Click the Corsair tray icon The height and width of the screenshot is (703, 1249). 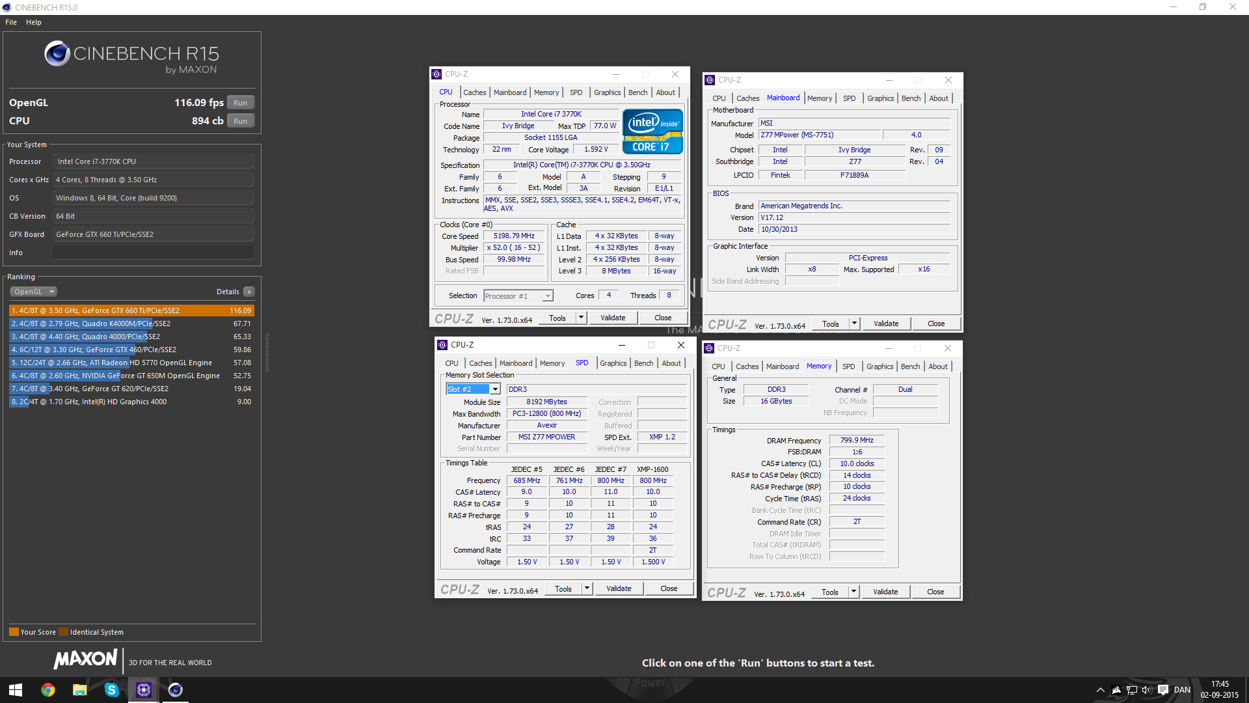click(x=1116, y=690)
